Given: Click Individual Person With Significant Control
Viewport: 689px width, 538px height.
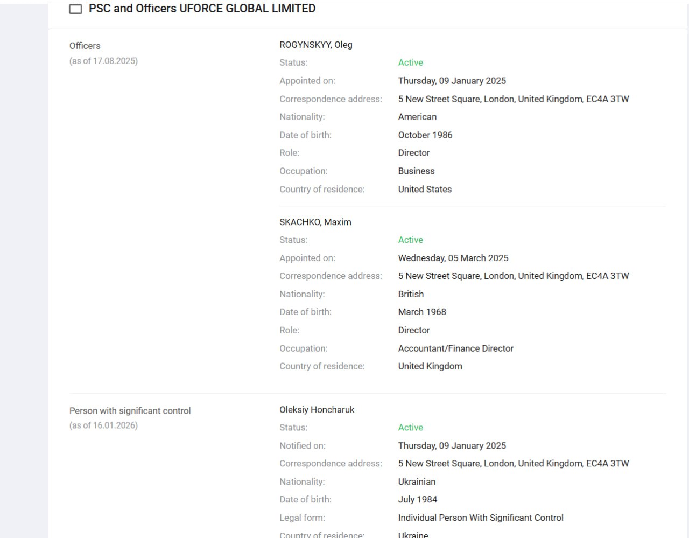Looking at the screenshot, I should 481,518.
